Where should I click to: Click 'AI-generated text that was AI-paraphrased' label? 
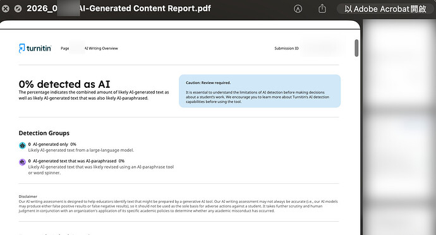tap(75, 161)
